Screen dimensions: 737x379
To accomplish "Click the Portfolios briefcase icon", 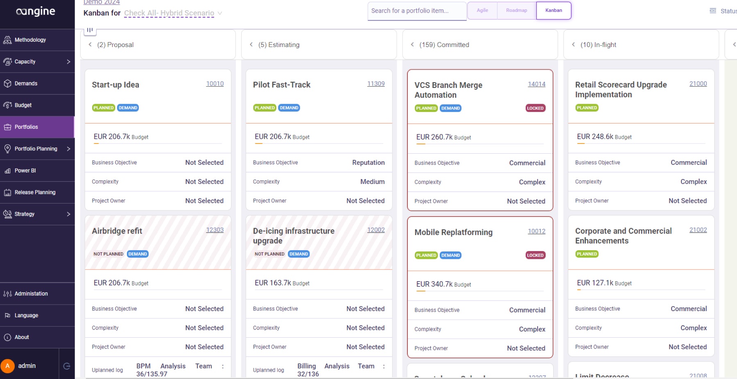I will coord(7,127).
